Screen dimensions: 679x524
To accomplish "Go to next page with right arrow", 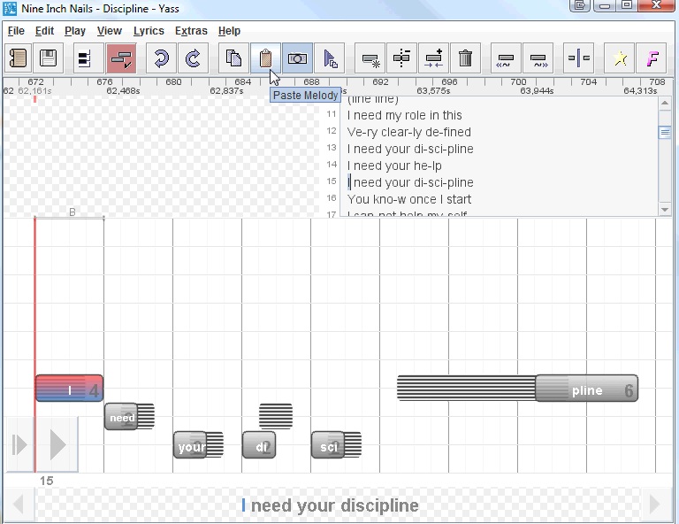I will (656, 504).
